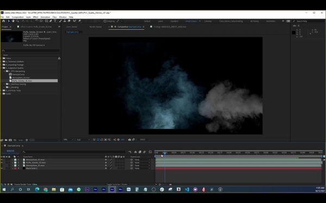Toggle visibility eye of Black Solid 2 layer
This screenshot has width=326, height=203.
[x=2, y=168]
